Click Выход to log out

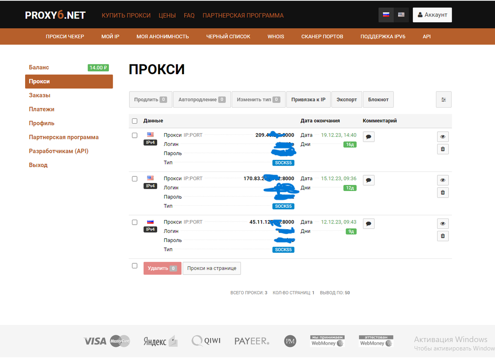pyautogui.click(x=38, y=165)
